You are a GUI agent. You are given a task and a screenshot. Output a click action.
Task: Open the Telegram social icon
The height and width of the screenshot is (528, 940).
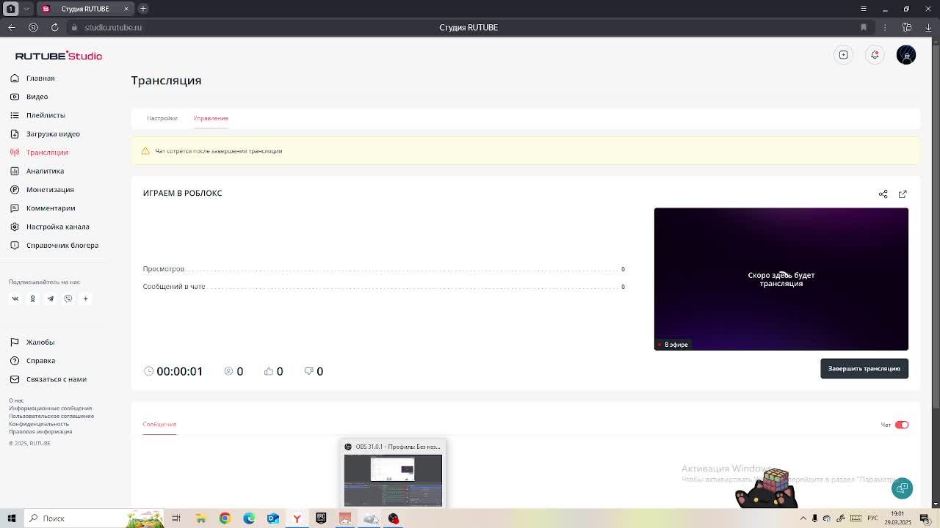point(50,298)
